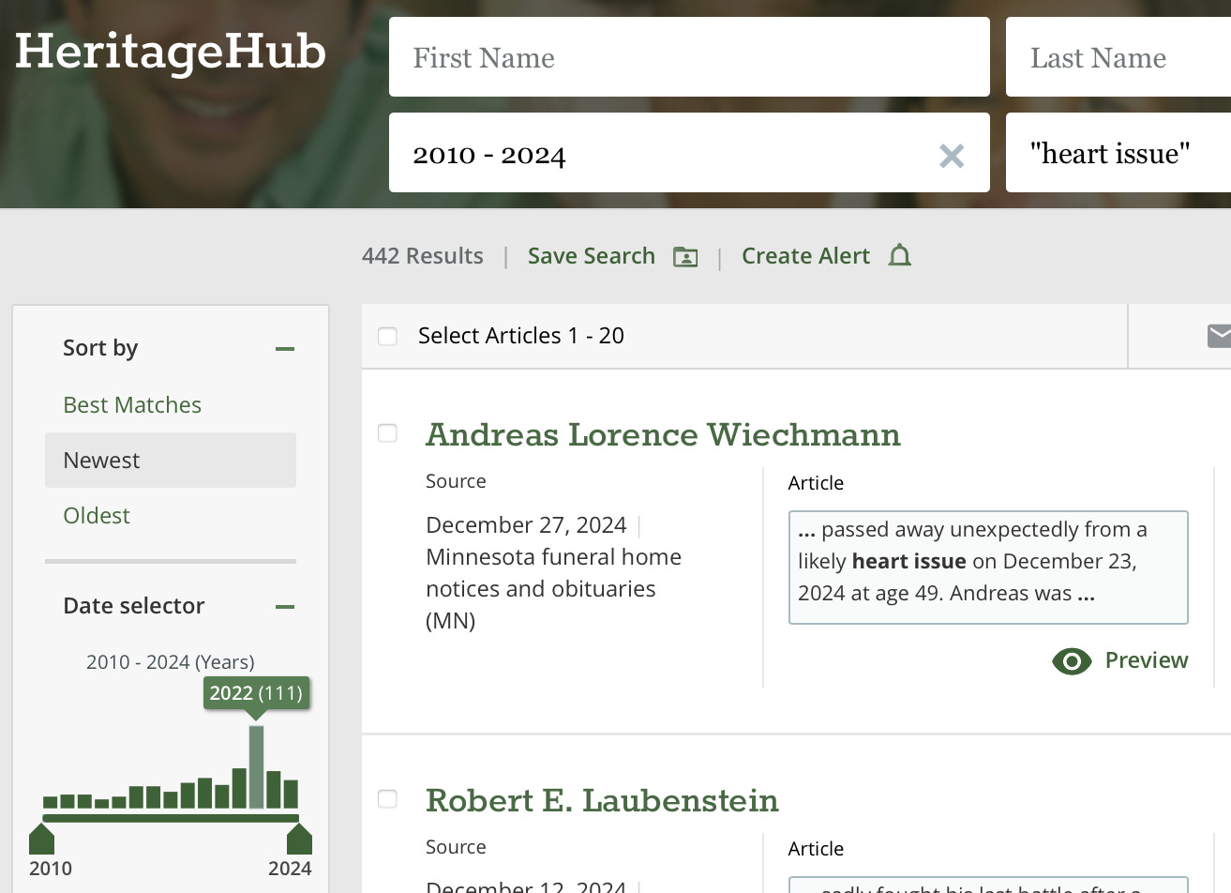The height and width of the screenshot is (893, 1231).
Task: Select the highlighted 2022 bar in histogram
Action: (256, 767)
